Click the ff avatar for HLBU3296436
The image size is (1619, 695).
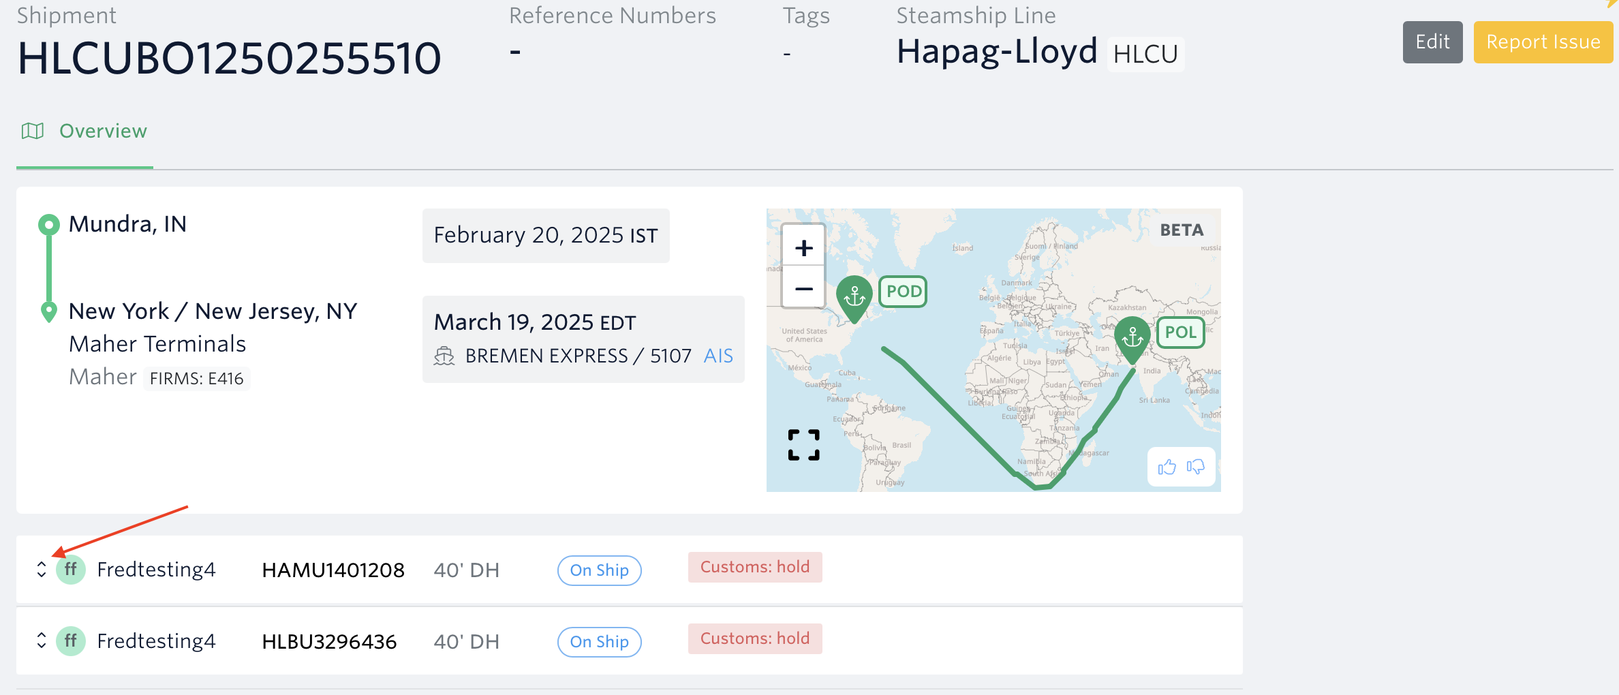coord(71,641)
